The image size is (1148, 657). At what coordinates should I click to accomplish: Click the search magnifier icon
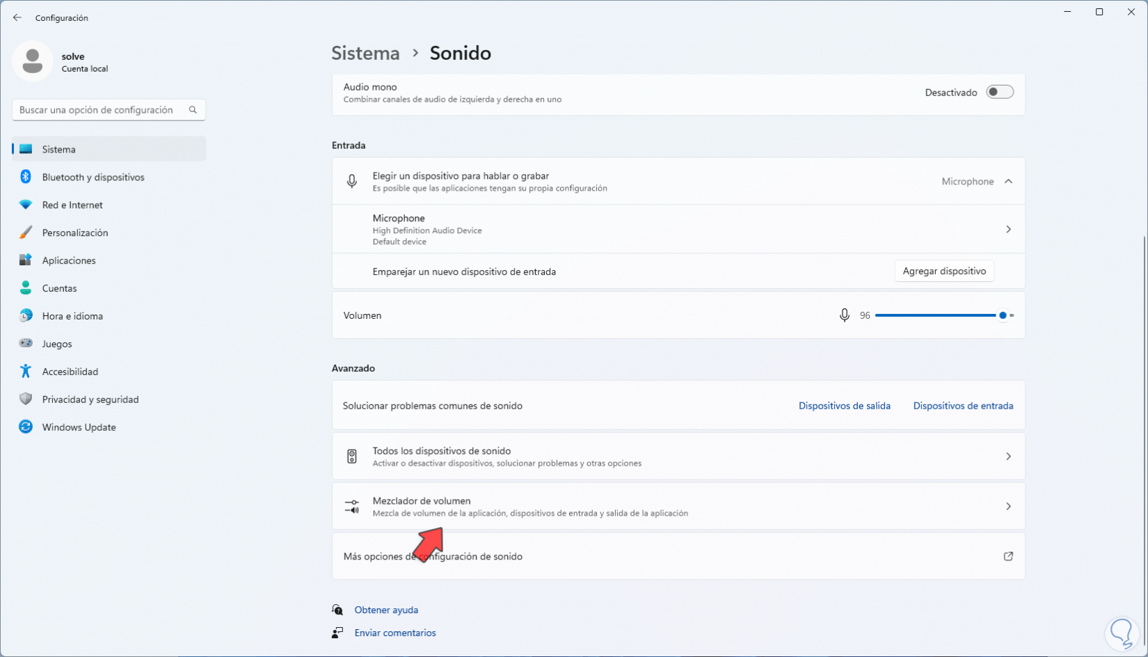pos(193,109)
